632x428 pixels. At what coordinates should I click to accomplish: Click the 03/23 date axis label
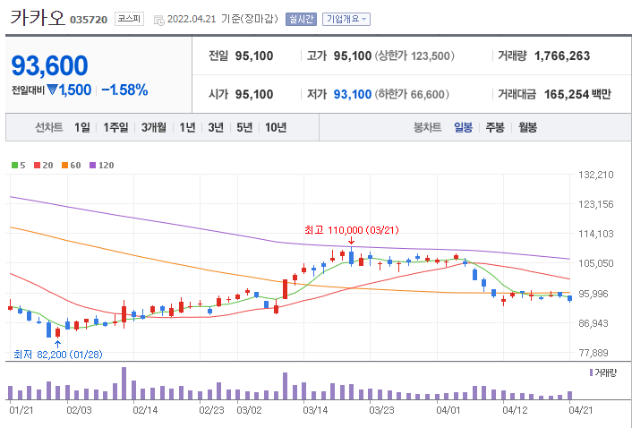(x=381, y=410)
